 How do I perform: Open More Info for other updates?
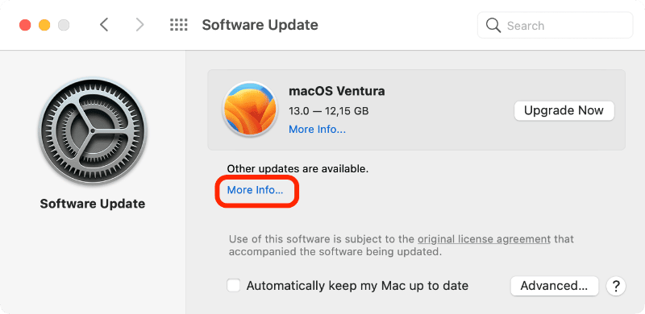[255, 190]
